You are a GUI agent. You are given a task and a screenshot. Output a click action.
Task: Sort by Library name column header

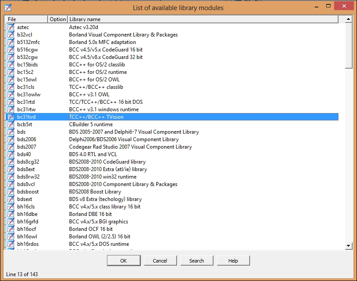coord(203,19)
